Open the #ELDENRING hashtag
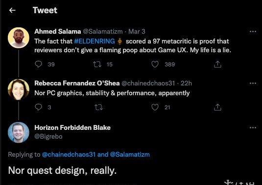262x185 pixels. tap(95, 41)
